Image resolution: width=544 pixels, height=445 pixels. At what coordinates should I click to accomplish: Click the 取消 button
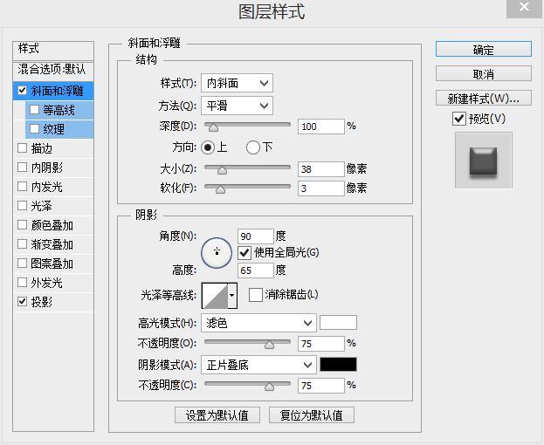484,73
